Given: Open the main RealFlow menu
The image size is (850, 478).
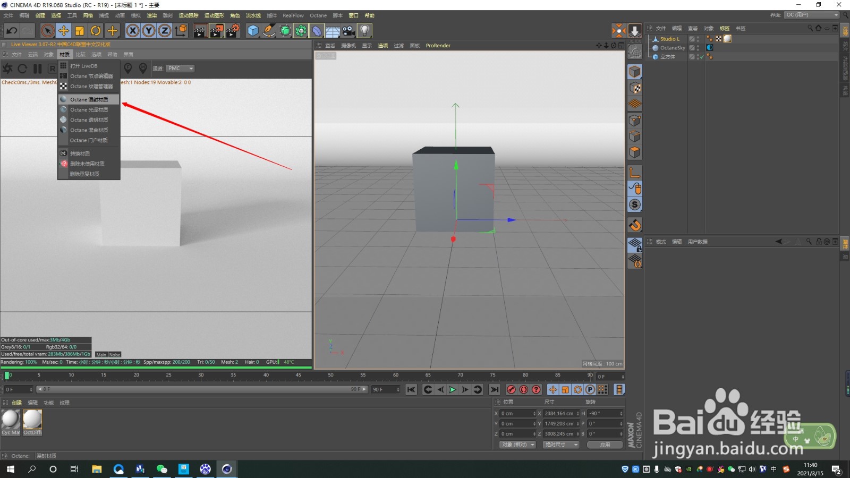Looking at the screenshot, I should tap(293, 15).
